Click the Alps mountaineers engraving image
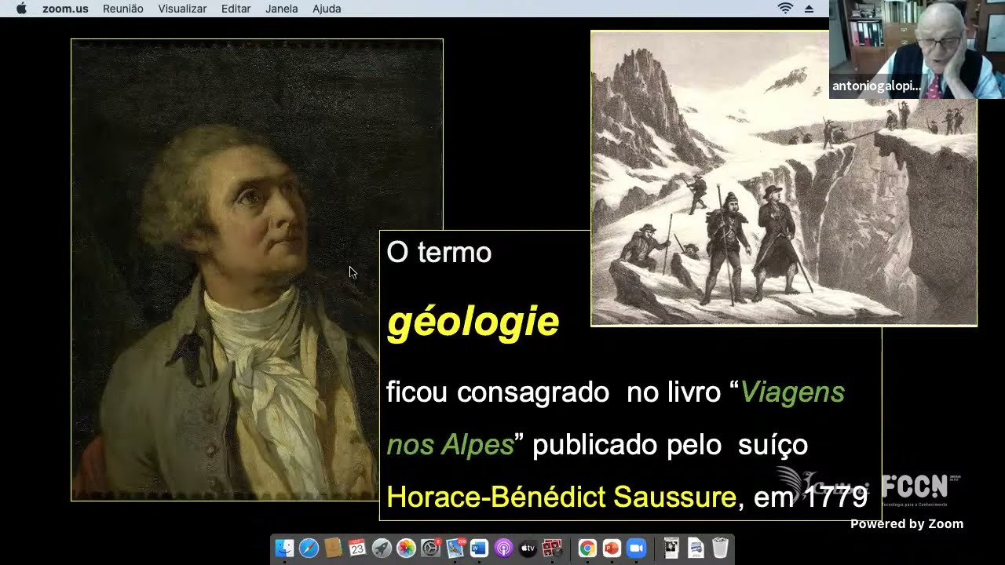The height and width of the screenshot is (565, 1005). coord(784,178)
